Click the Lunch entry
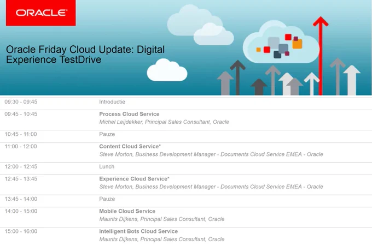 point(107,166)
